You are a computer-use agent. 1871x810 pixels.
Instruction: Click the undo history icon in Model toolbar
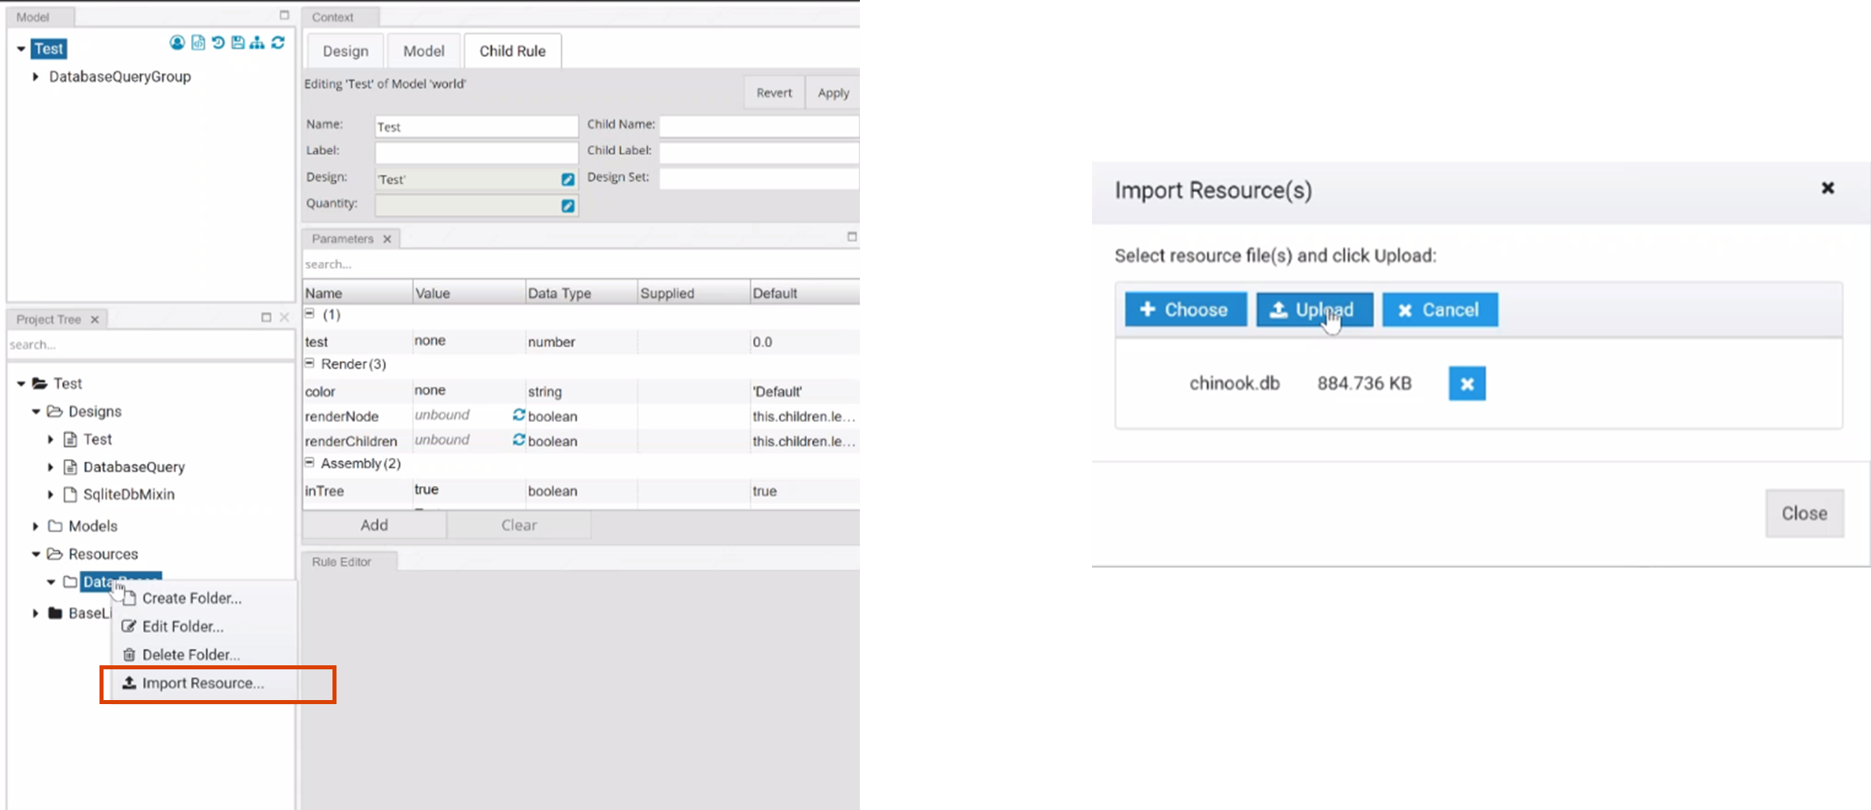click(x=218, y=43)
